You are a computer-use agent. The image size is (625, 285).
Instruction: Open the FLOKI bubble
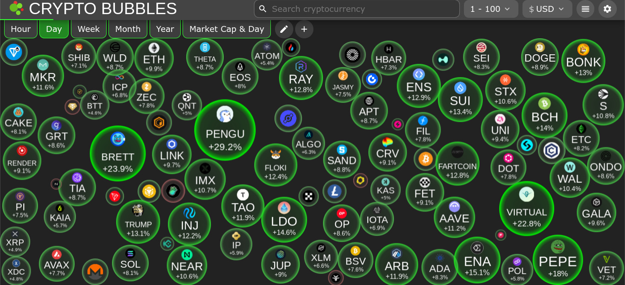276,165
